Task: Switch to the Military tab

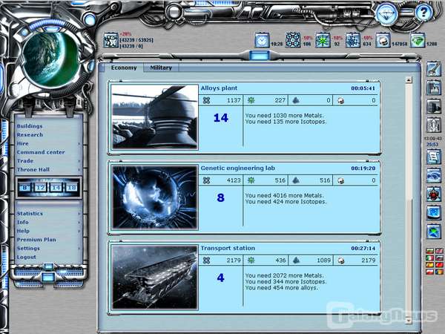Action: tap(161, 68)
